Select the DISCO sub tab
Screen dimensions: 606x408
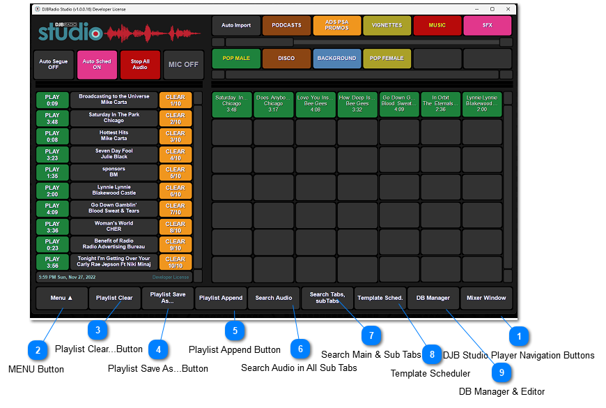pyautogui.click(x=286, y=59)
